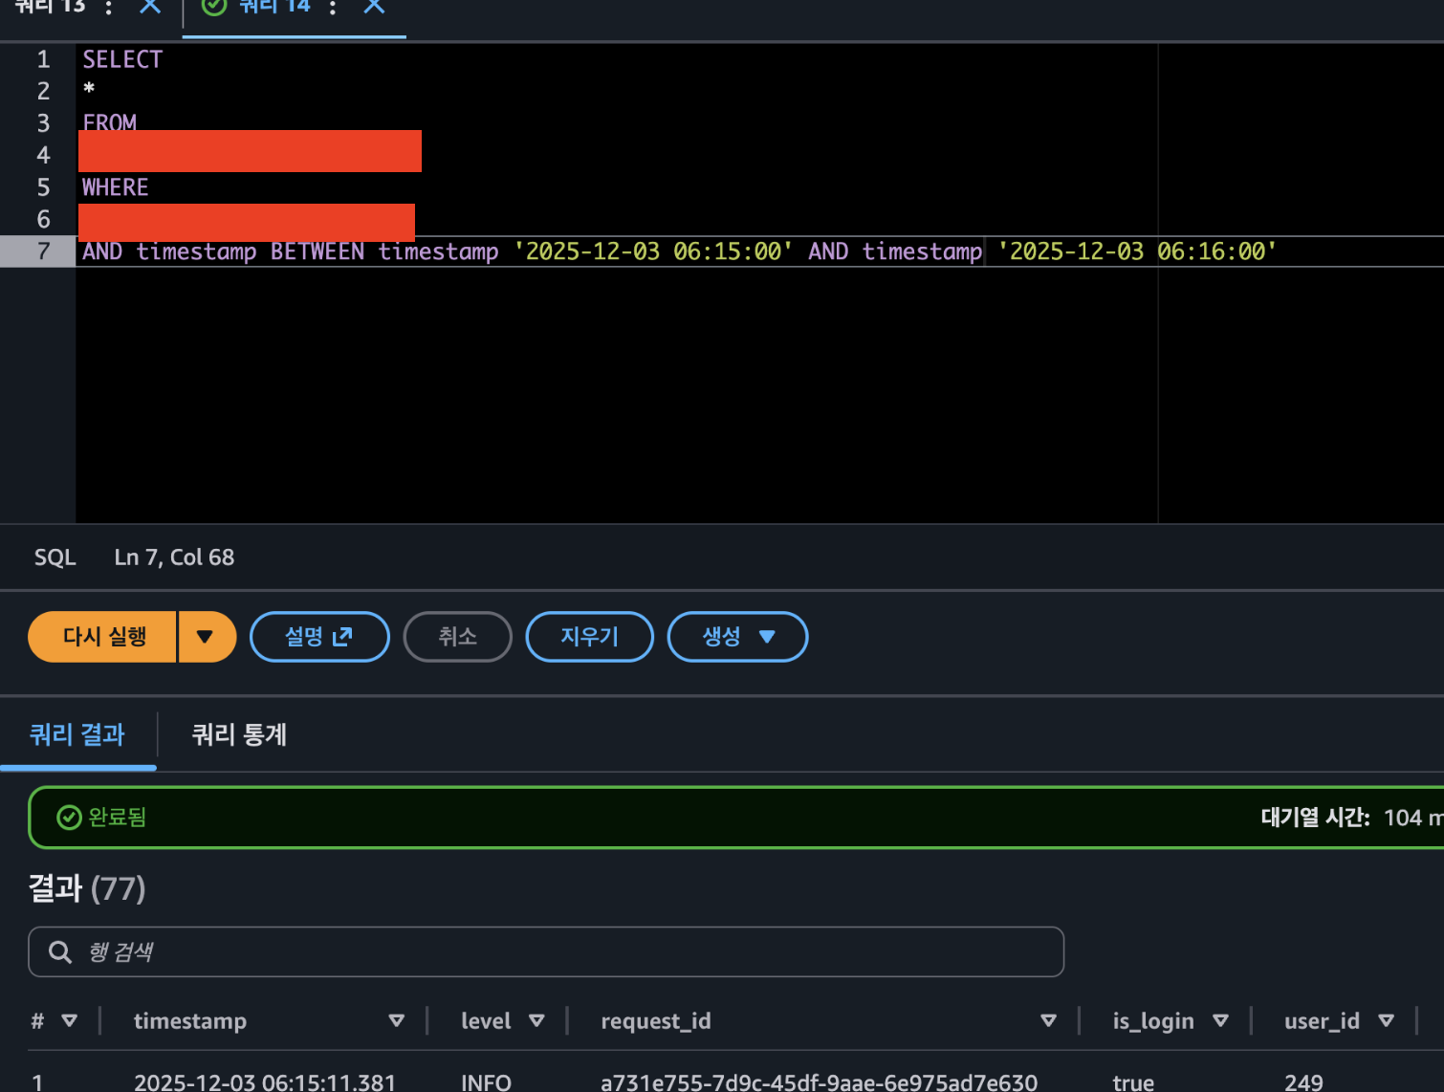Sort by the # column arrow
1444x1092 pixels.
tap(69, 1021)
